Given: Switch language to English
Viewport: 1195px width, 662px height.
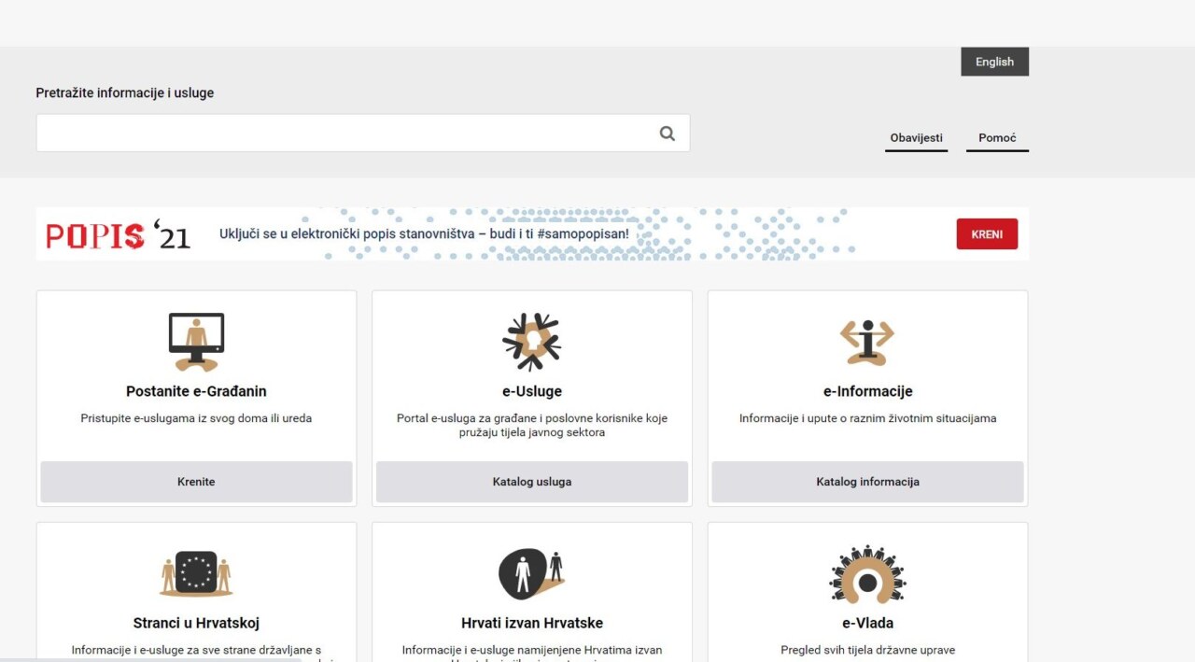Looking at the screenshot, I should [994, 62].
